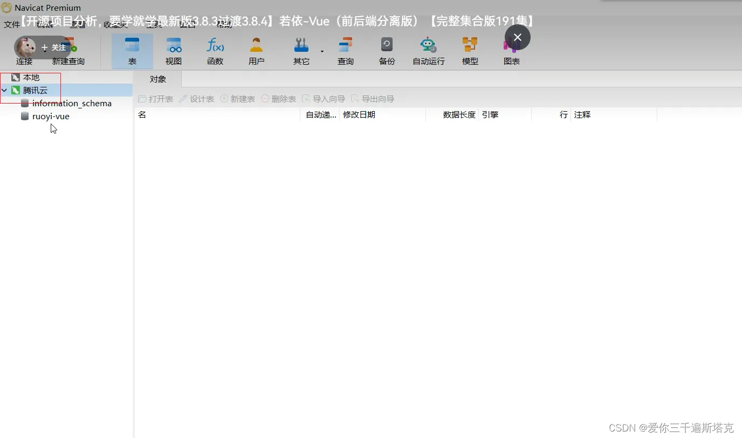Collapse the 腾讯云 connection node

click(x=5, y=91)
